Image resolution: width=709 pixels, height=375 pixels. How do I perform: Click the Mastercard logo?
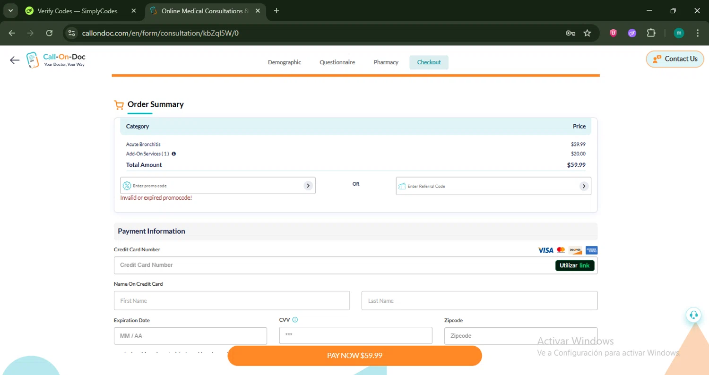coord(561,250)
